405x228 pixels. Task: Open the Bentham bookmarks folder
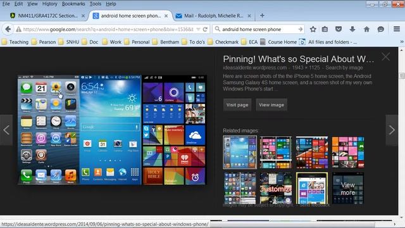(x=166, y=42)
